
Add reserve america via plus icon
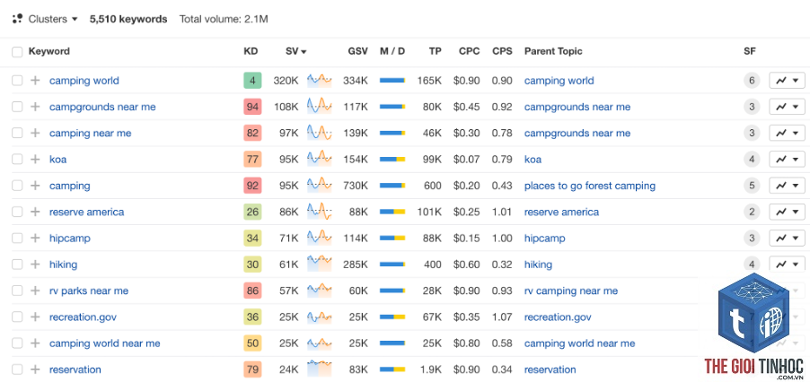[35, 212]
